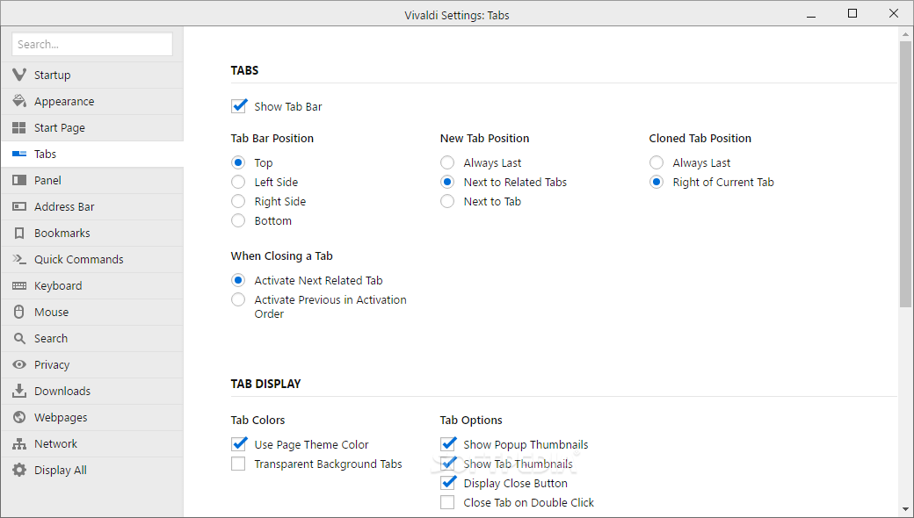Click the Network hierarchy icon

click(19, 443)
